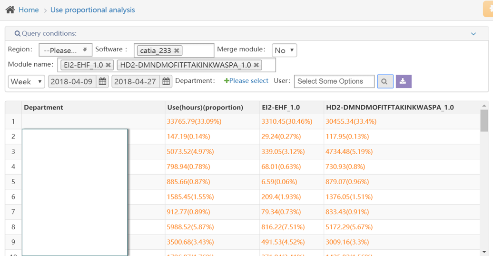Open the Merge module dropdown

284,50
